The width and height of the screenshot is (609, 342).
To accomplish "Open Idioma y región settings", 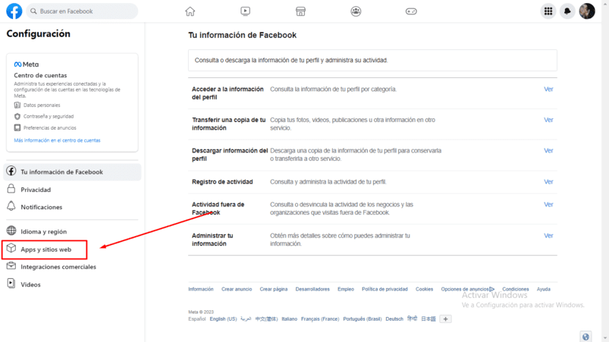I will click(x=43, y=231).
